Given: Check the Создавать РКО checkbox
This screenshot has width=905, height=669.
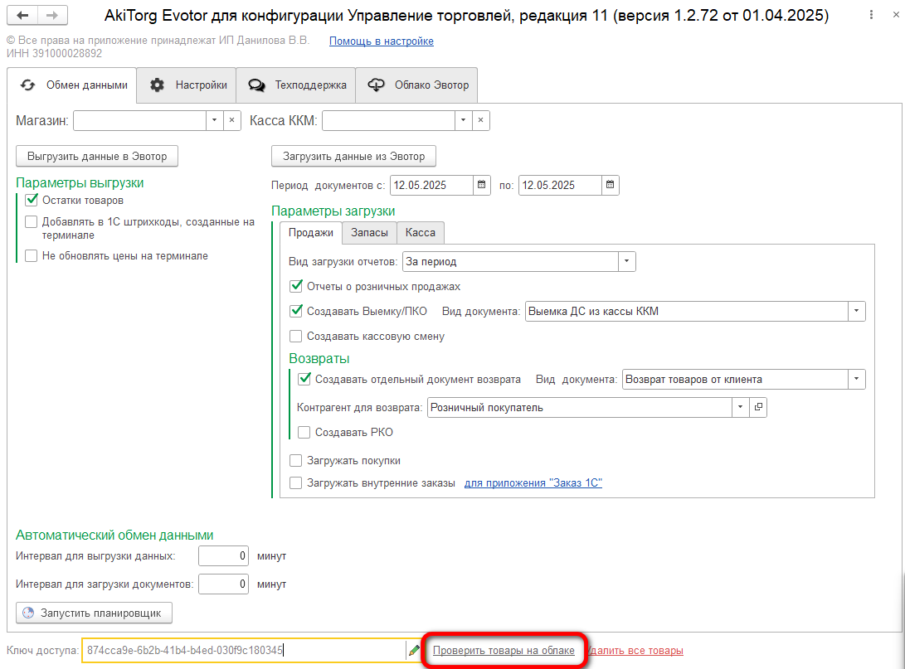Looking at the screenshot, I should pos(304,432).
